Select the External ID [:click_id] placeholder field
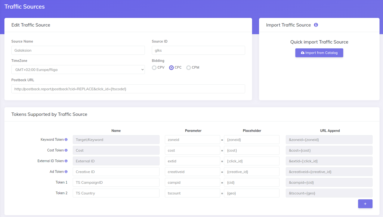 252,161
